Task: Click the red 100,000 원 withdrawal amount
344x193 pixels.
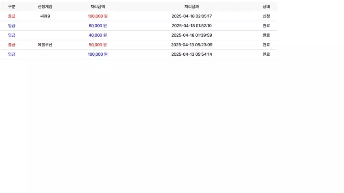Action: (x=98, y=16)
